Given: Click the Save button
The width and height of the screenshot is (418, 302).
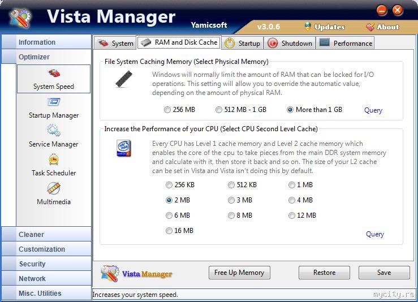Looking at the screenshot, I should point(384,273).
